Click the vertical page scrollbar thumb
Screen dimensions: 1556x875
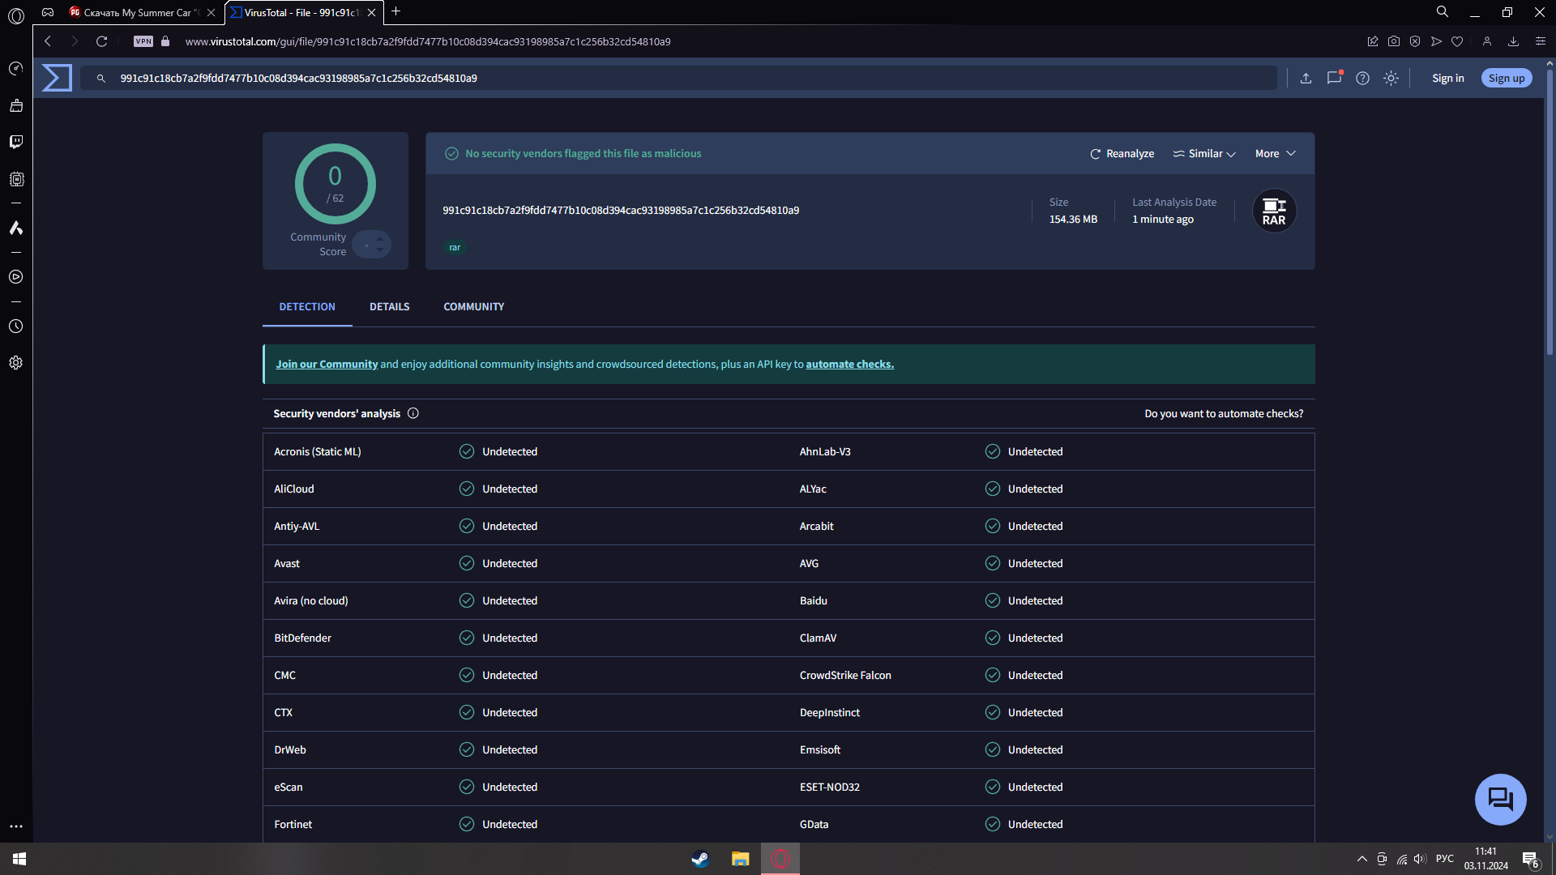pos(1550,211)
